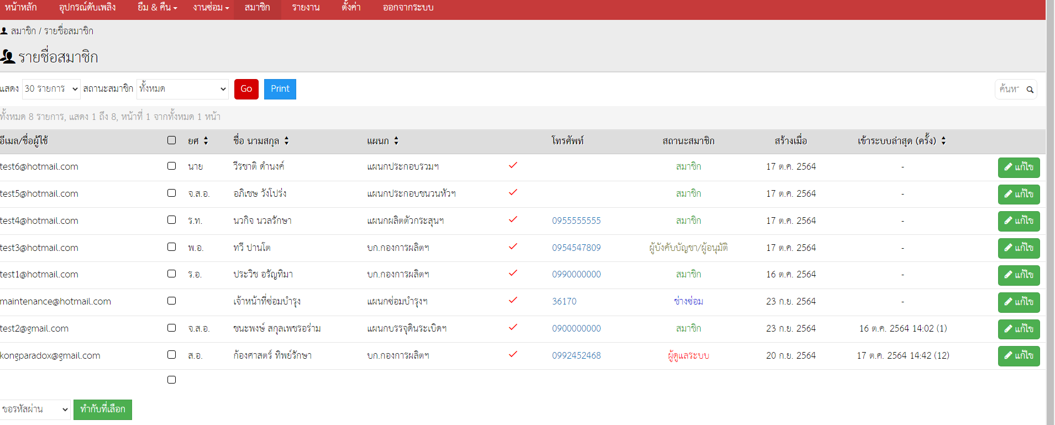Click red checkmark in test6@hotmail.com row
The height and width of the screenshot is (425, 1055).
coord(513,165)
